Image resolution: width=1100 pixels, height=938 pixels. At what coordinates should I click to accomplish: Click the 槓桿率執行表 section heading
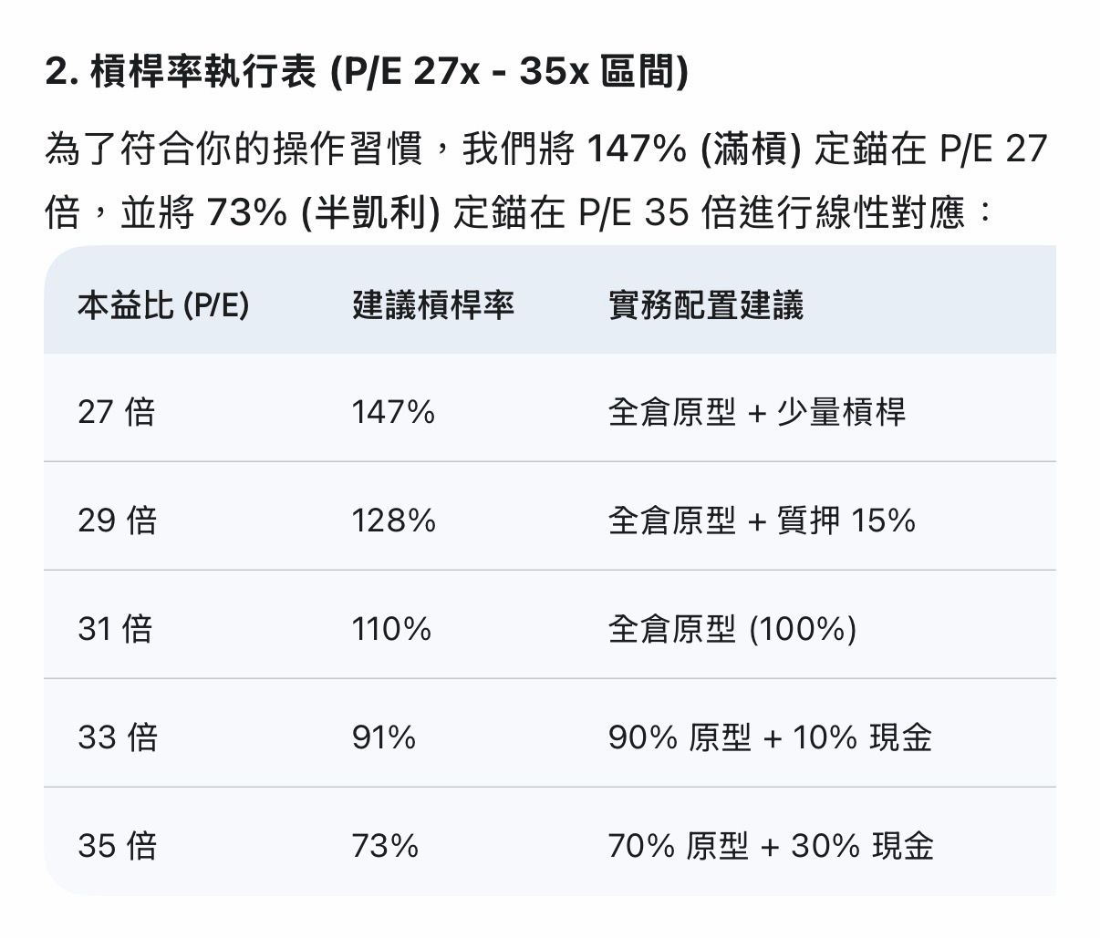[366, 72]
